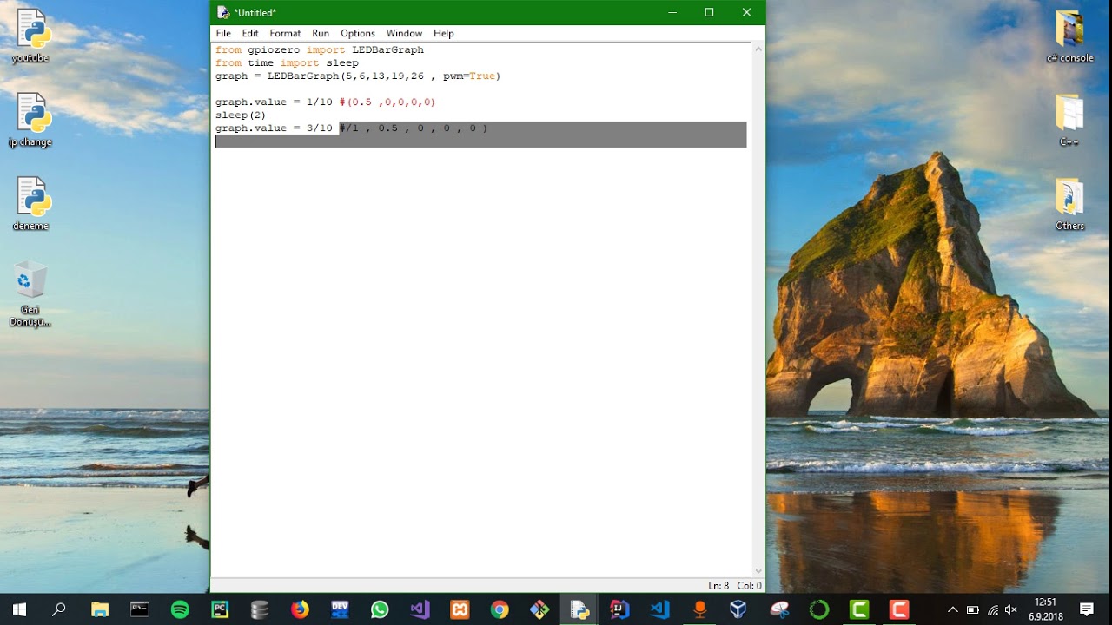
Task: Launch purple Visual Studio from the taskbar
Action: click(x=420, y=609)
